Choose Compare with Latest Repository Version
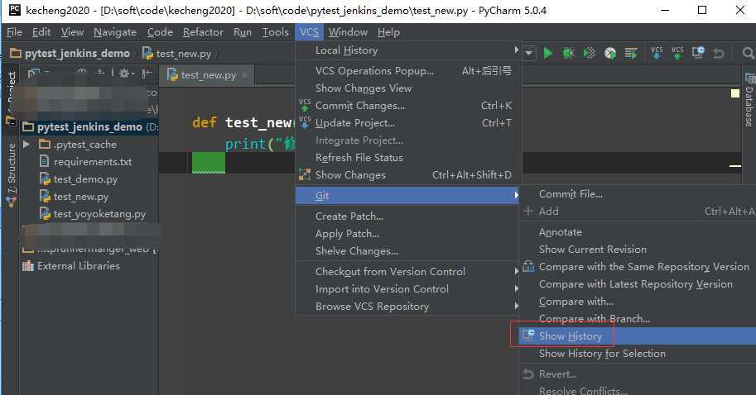This screenshot has width=756, height=395. click(638, 284)
